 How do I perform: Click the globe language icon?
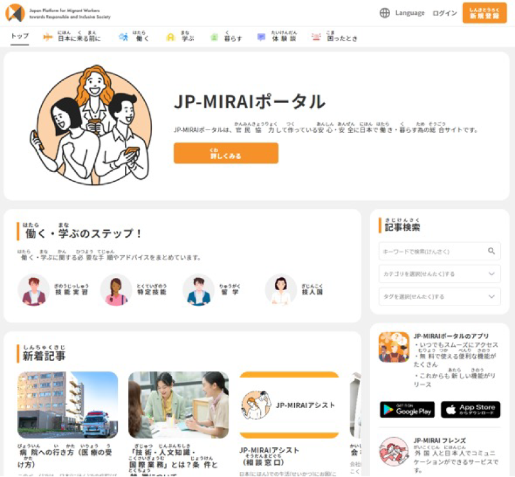tap(384, 13)
